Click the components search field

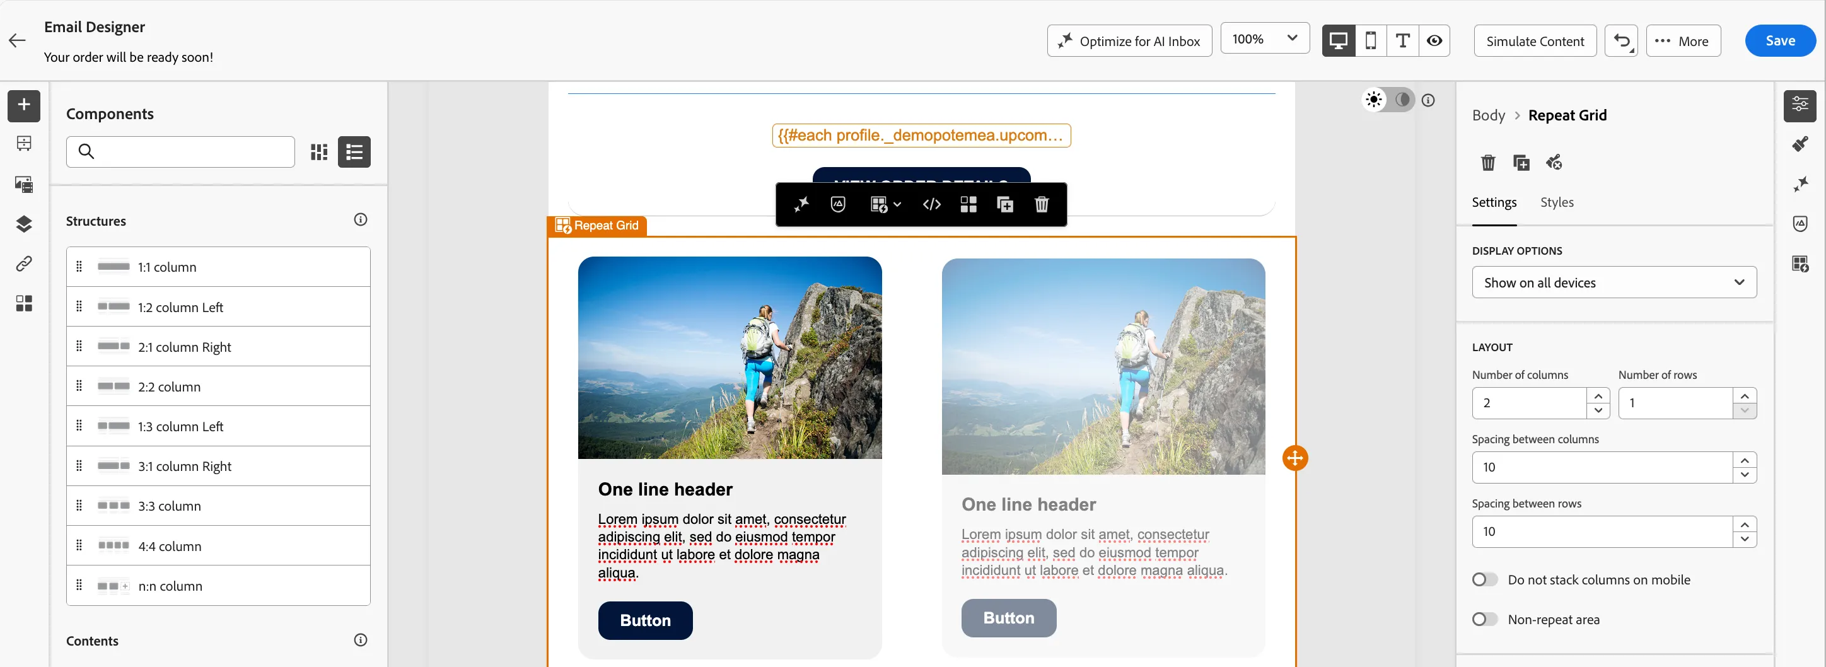[181, 152]
